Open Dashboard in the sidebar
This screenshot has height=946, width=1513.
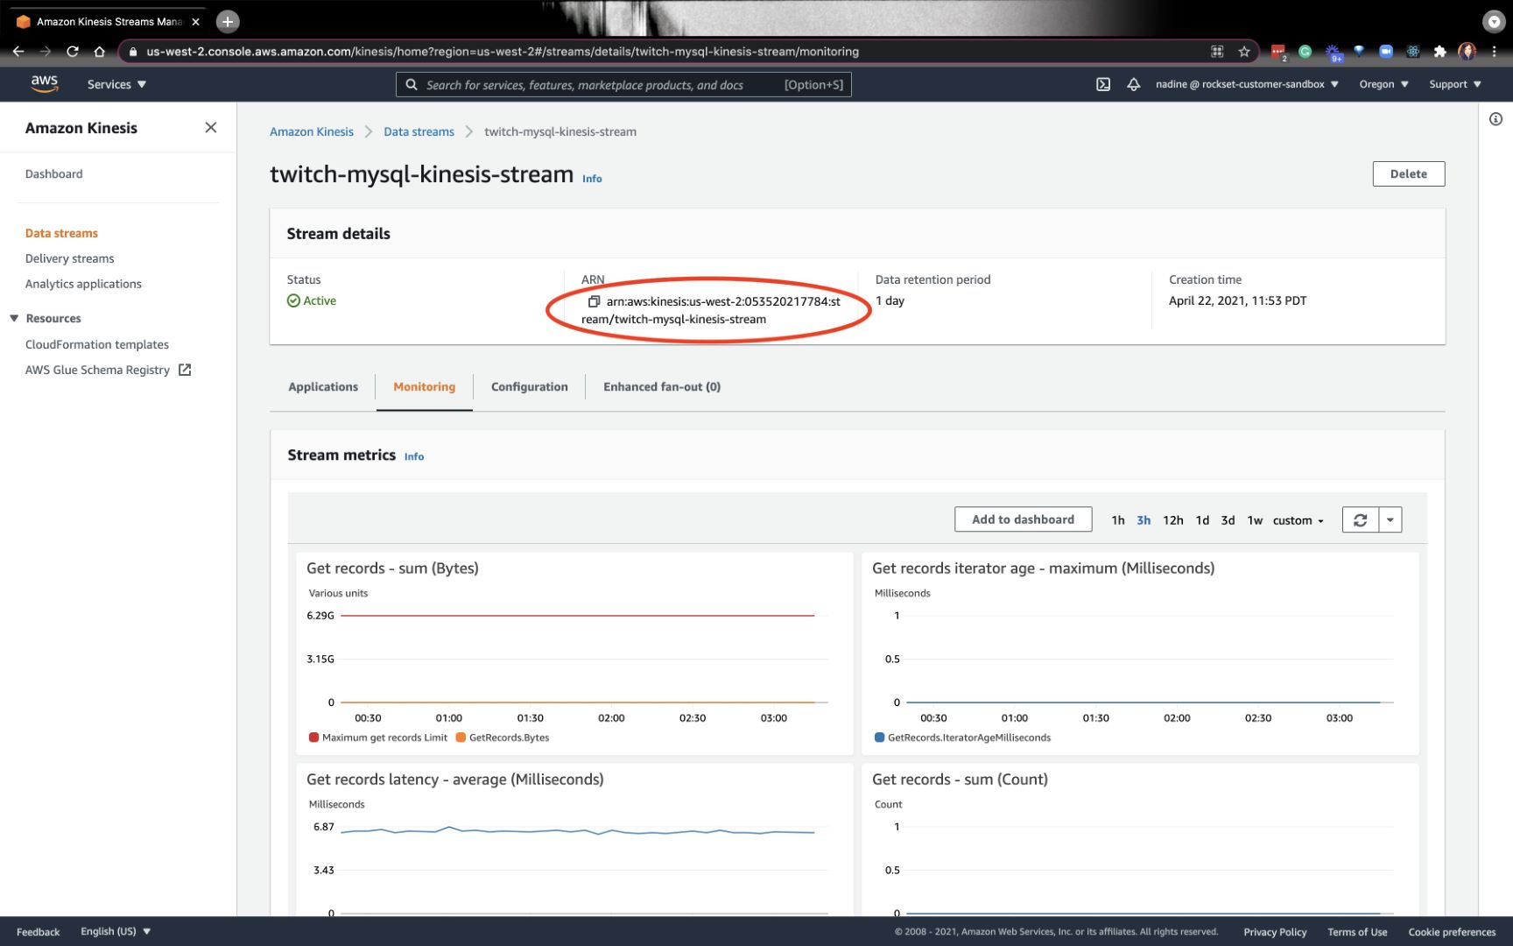click(54, 173)
